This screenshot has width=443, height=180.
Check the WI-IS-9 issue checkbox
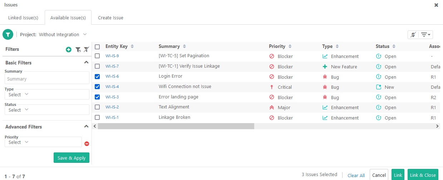pos(97,56)
